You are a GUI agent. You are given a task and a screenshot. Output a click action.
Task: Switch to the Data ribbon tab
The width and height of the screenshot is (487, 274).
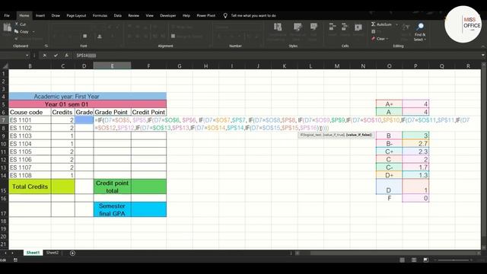(x=117, y=15)
